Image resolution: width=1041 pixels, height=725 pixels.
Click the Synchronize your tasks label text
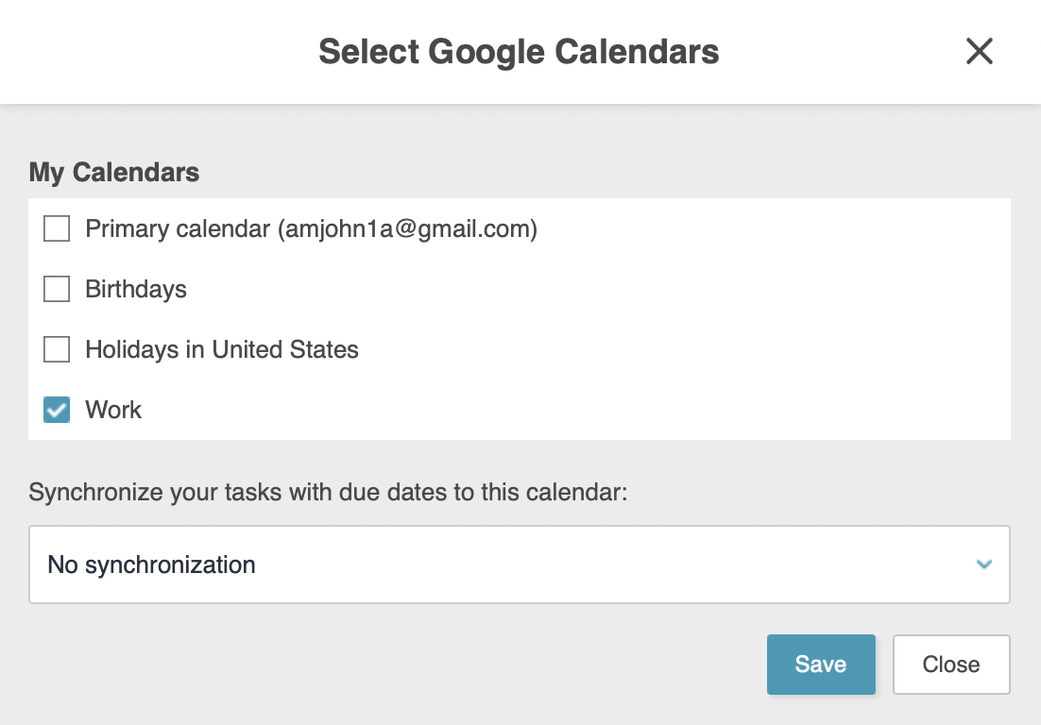point(328,493)
